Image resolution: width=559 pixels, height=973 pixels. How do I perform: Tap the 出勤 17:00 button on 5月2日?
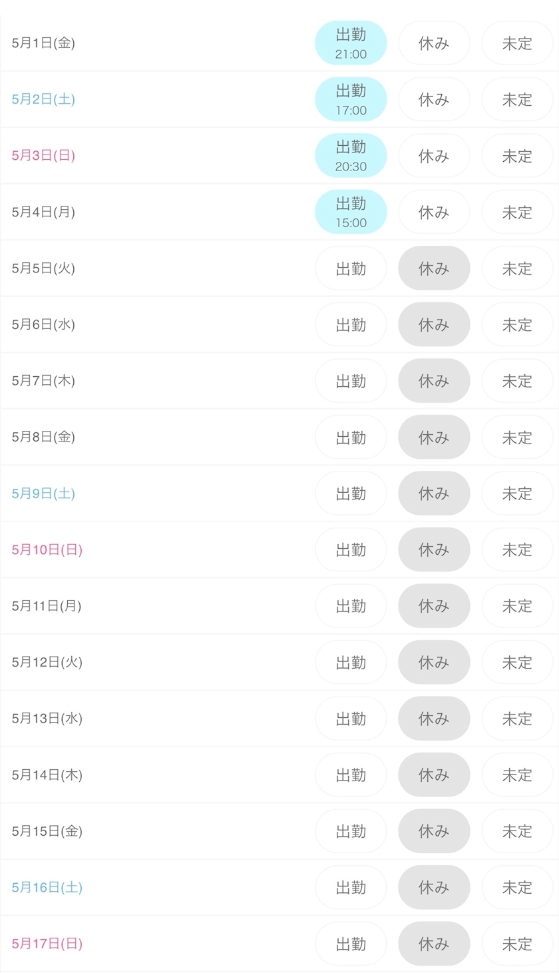pyautogui.click(x=351, y=99)
